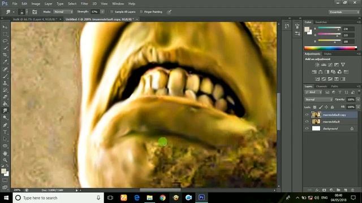Click the Delete layer trash icon

click(352, 190)
